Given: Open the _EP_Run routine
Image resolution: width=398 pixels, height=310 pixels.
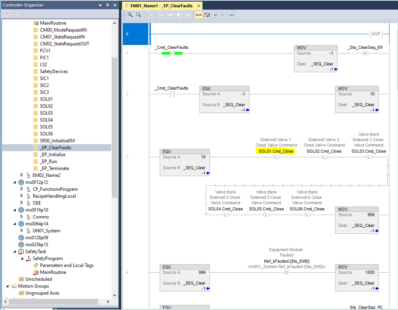Looking at the screenshot, I should point(48,161).
